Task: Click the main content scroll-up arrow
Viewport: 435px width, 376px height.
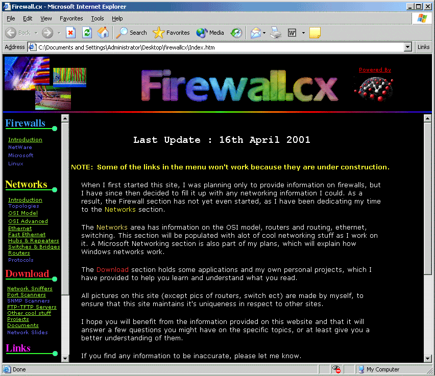Action: 427,118
